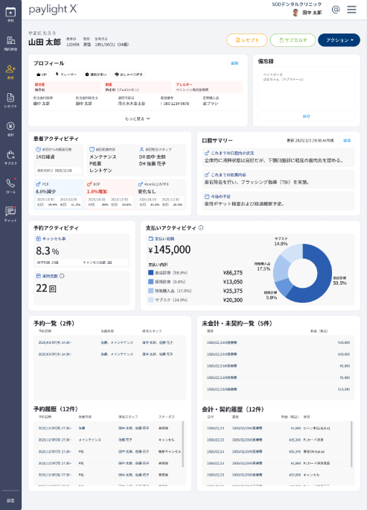Click the 今後の予定 calendar icon

[x=207, y=196]
